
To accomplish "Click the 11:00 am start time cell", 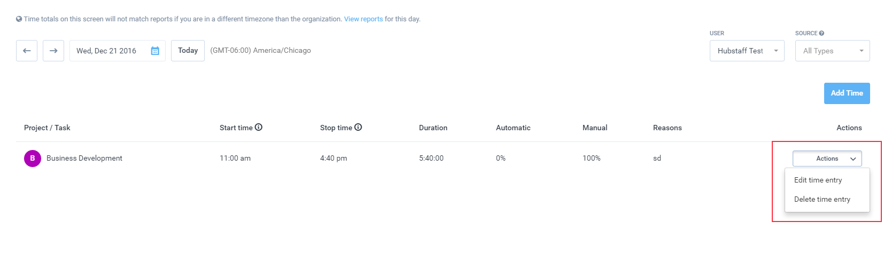I will point(235,158).
